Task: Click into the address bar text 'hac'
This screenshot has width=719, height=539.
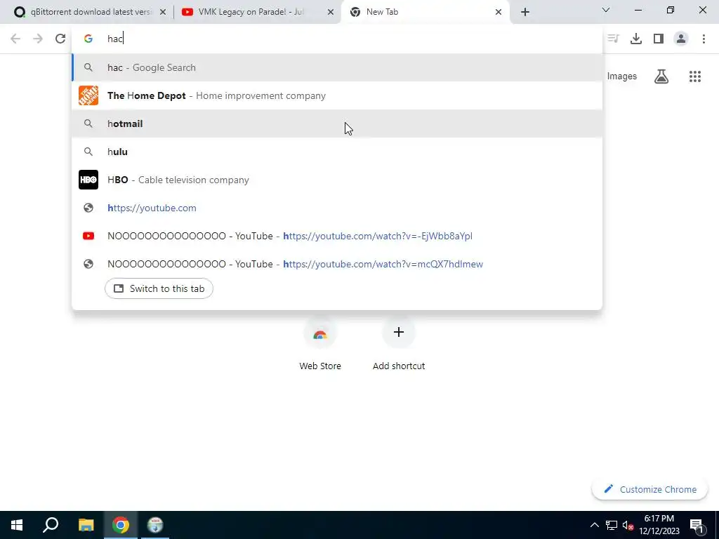Action: (x=114, y=39)
